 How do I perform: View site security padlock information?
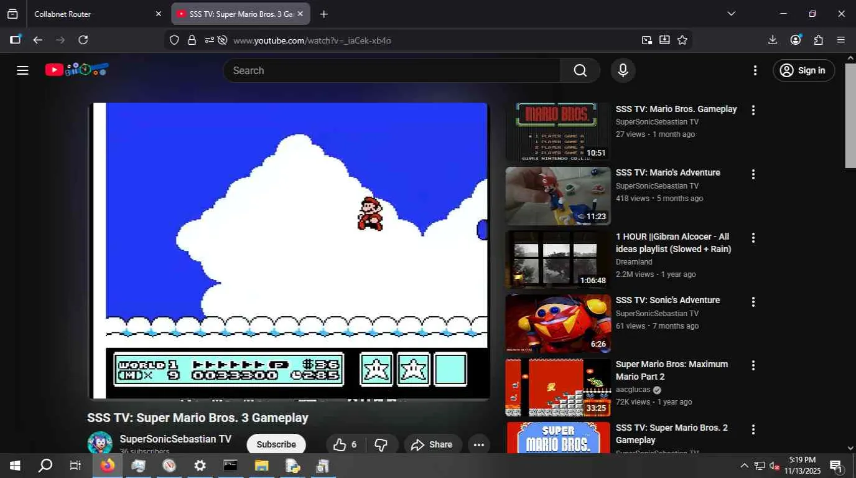coord(192,40)
